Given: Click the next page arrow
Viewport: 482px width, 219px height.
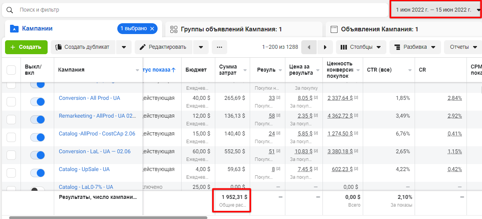Looking at the screenshot, I should click(325, 47).
